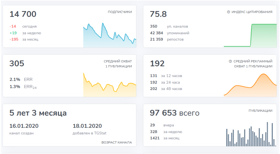This screenshot has height=154, width=280.
Task: Open the 350 уп. каналов stat
Action: [x=169, y=26]
